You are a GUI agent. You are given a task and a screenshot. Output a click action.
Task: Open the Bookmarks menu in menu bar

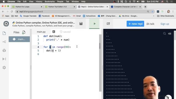coord(50,2)
